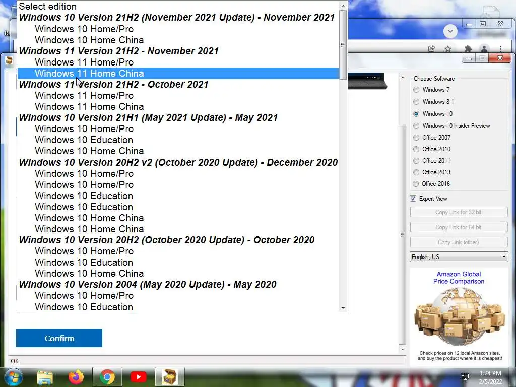This screenshot has width=516, height=387.
Task: Pick Windows 10 Home/Pro under 20H2 October 2020
Action: point(178,251)
